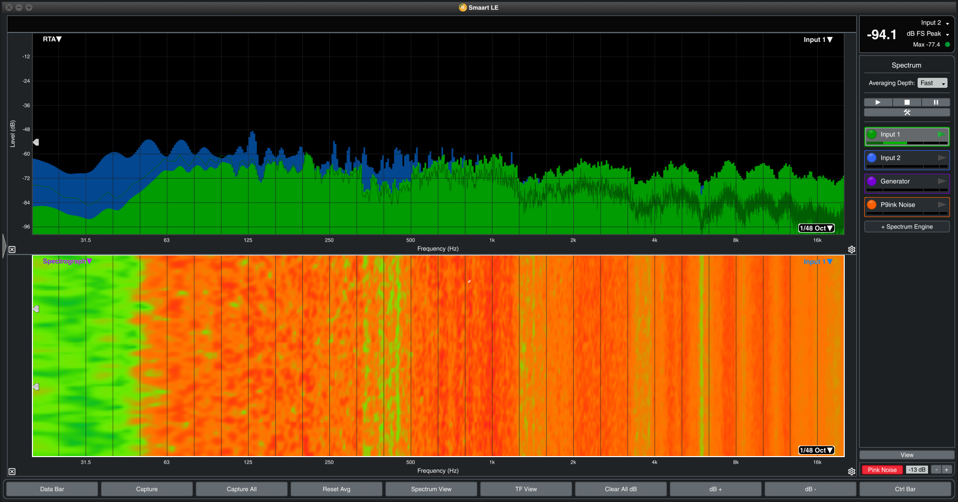Start the Generator engine with its arrow
This screenshot has width=958, height=502.
coord(942,181)
